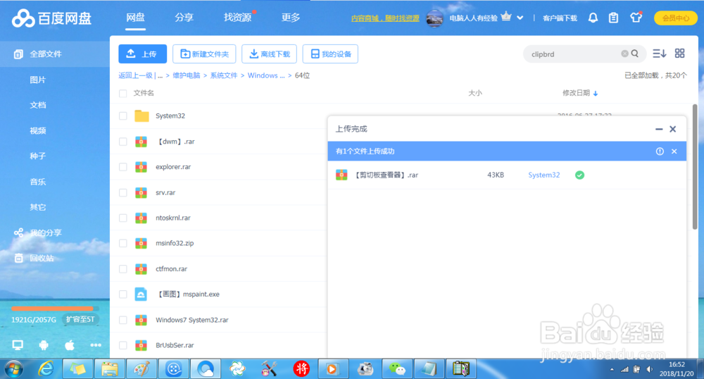Click the VIP crown icon beside username

coord(506,17)
